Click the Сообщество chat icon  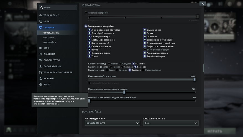coord(41,60)
